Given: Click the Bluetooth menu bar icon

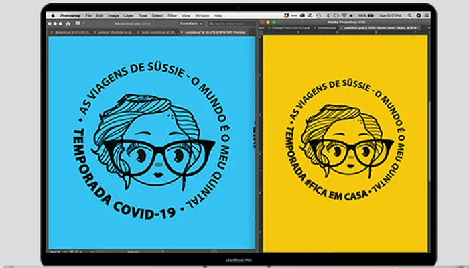Looking at the screenshot, I should point(328,15).
